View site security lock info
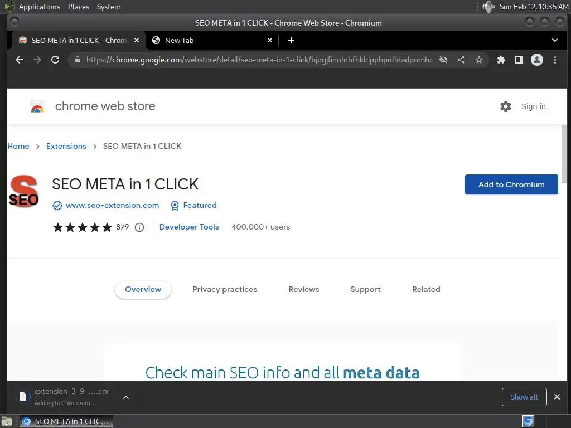571x428 pixels. tap(77, 60)
